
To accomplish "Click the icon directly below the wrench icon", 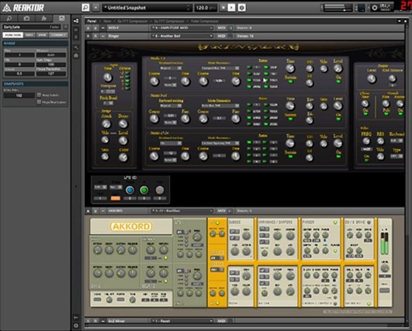I will point(76,56).
